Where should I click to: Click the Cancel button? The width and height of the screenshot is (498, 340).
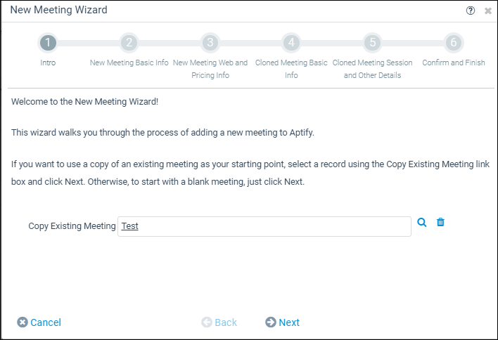tap(39, 322)
